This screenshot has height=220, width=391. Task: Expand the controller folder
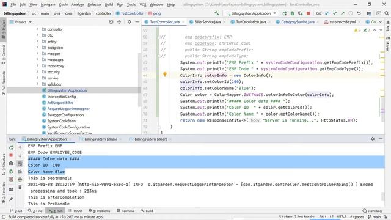(x=37, y=29)
